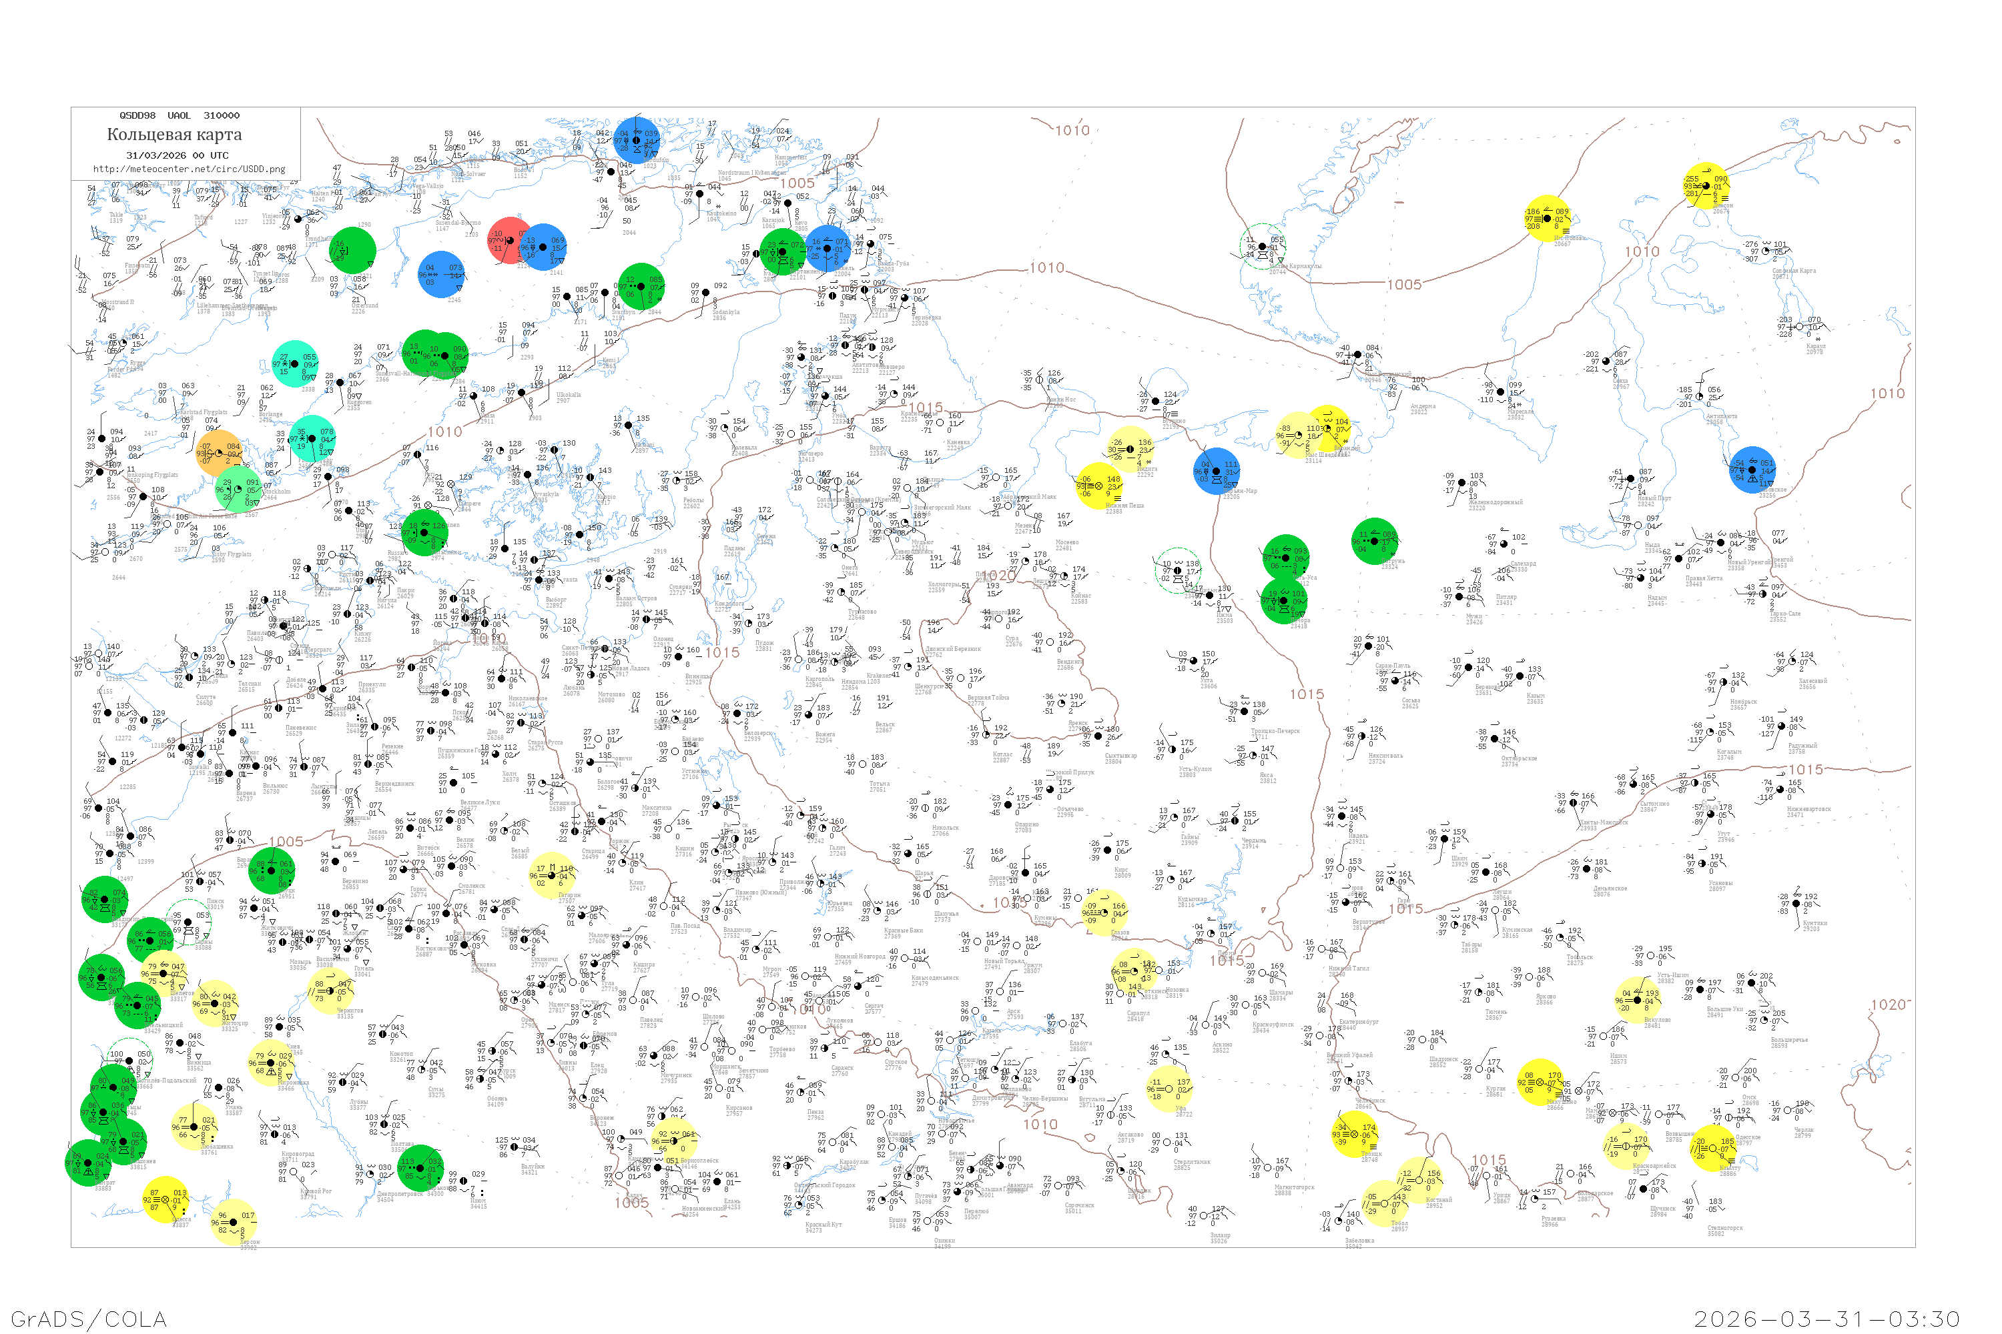Click the blue circle near Bardufoss
The height and width of the screenshot is (1334, 2002).
coord(637,140)
